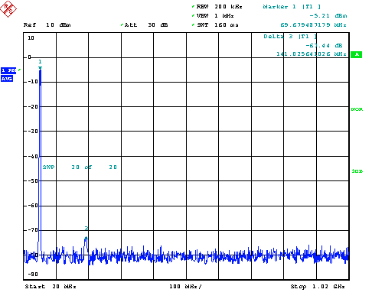Click the Stop 1.02 GHz frequency label
The width and height of the screenshot is (372, 299).
(318, 287)
